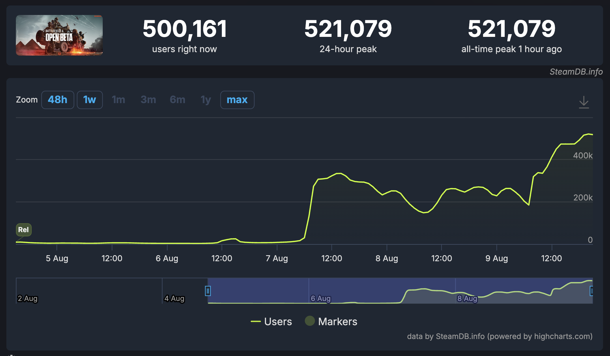The image size is (610, 356).
Task: Click the disabled 1m zoom option
Action: click(118, 100)
